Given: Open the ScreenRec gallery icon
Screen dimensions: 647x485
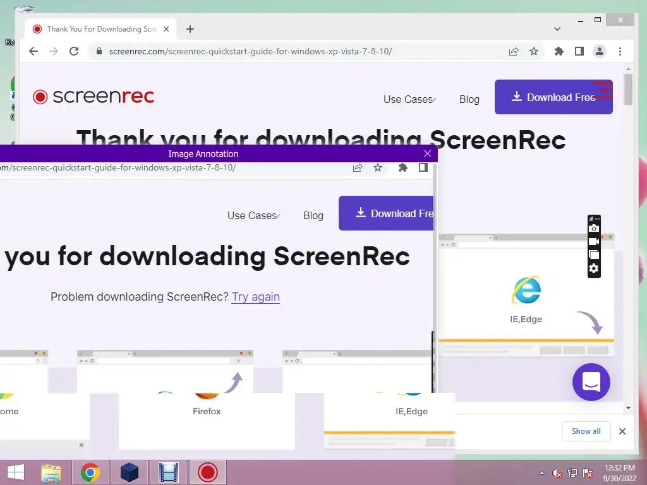Looking at the screenshot, I should click(594, 255).
